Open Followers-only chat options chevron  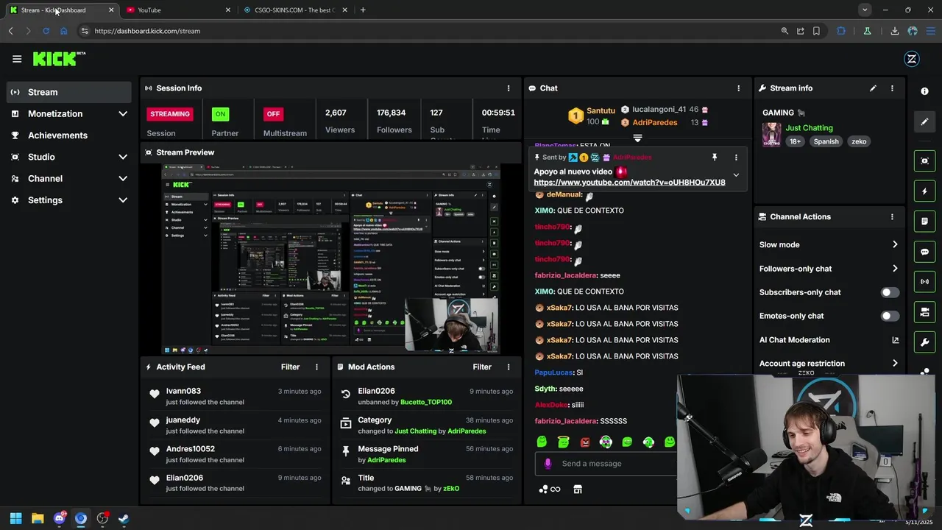pos(895,269)
